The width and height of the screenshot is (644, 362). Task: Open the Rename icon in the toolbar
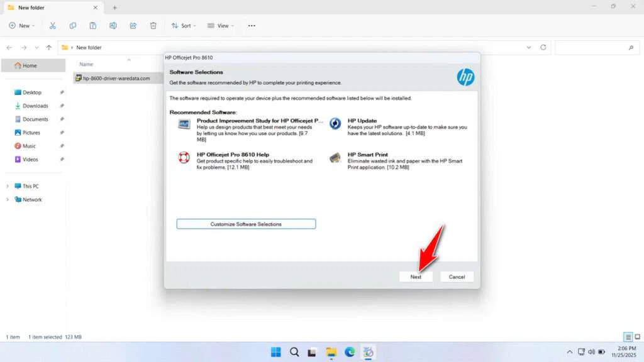coord(113,25)
